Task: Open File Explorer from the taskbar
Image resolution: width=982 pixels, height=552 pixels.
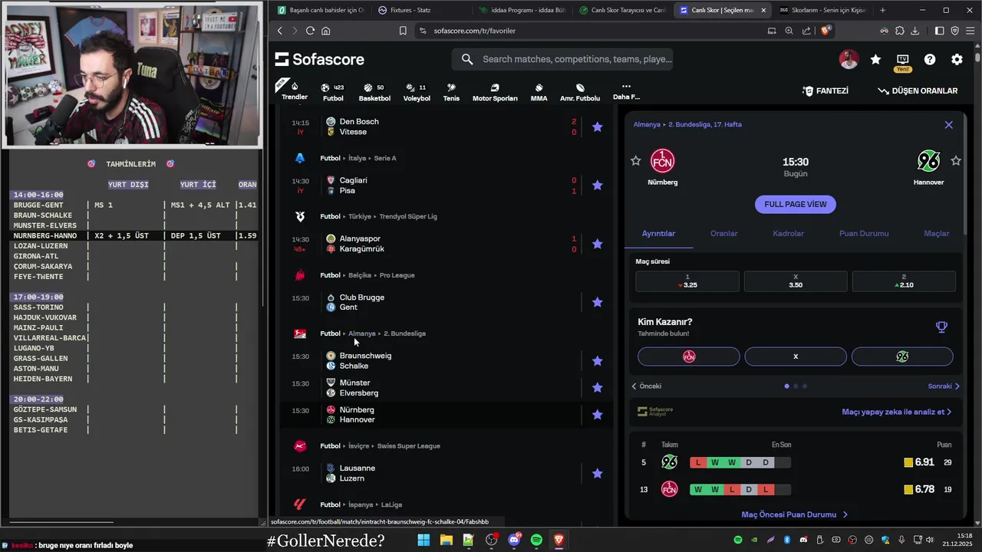Action: (x=446, y=540)
